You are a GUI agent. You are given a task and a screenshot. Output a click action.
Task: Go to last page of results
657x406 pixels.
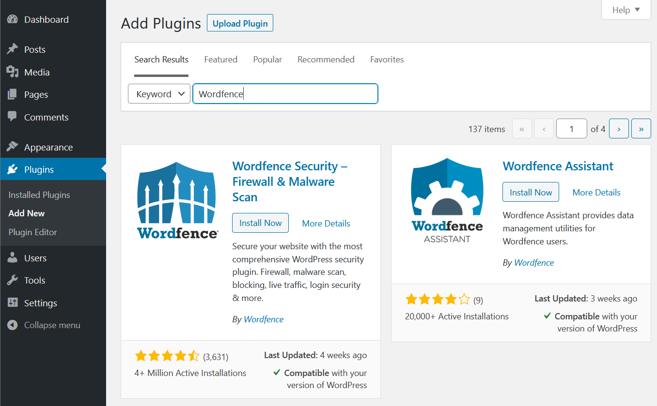(x=641, y=129)
